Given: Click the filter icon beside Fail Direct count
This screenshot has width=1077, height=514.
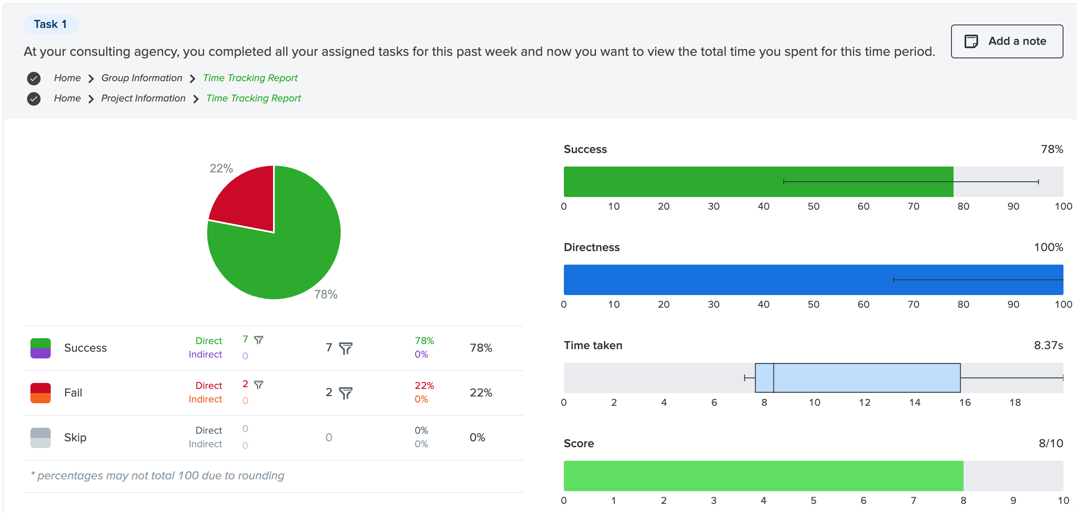Looking at the screenshot, I should coord(259,385).
